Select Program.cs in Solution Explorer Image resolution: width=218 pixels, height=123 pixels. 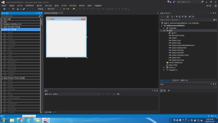pos(173,70)
